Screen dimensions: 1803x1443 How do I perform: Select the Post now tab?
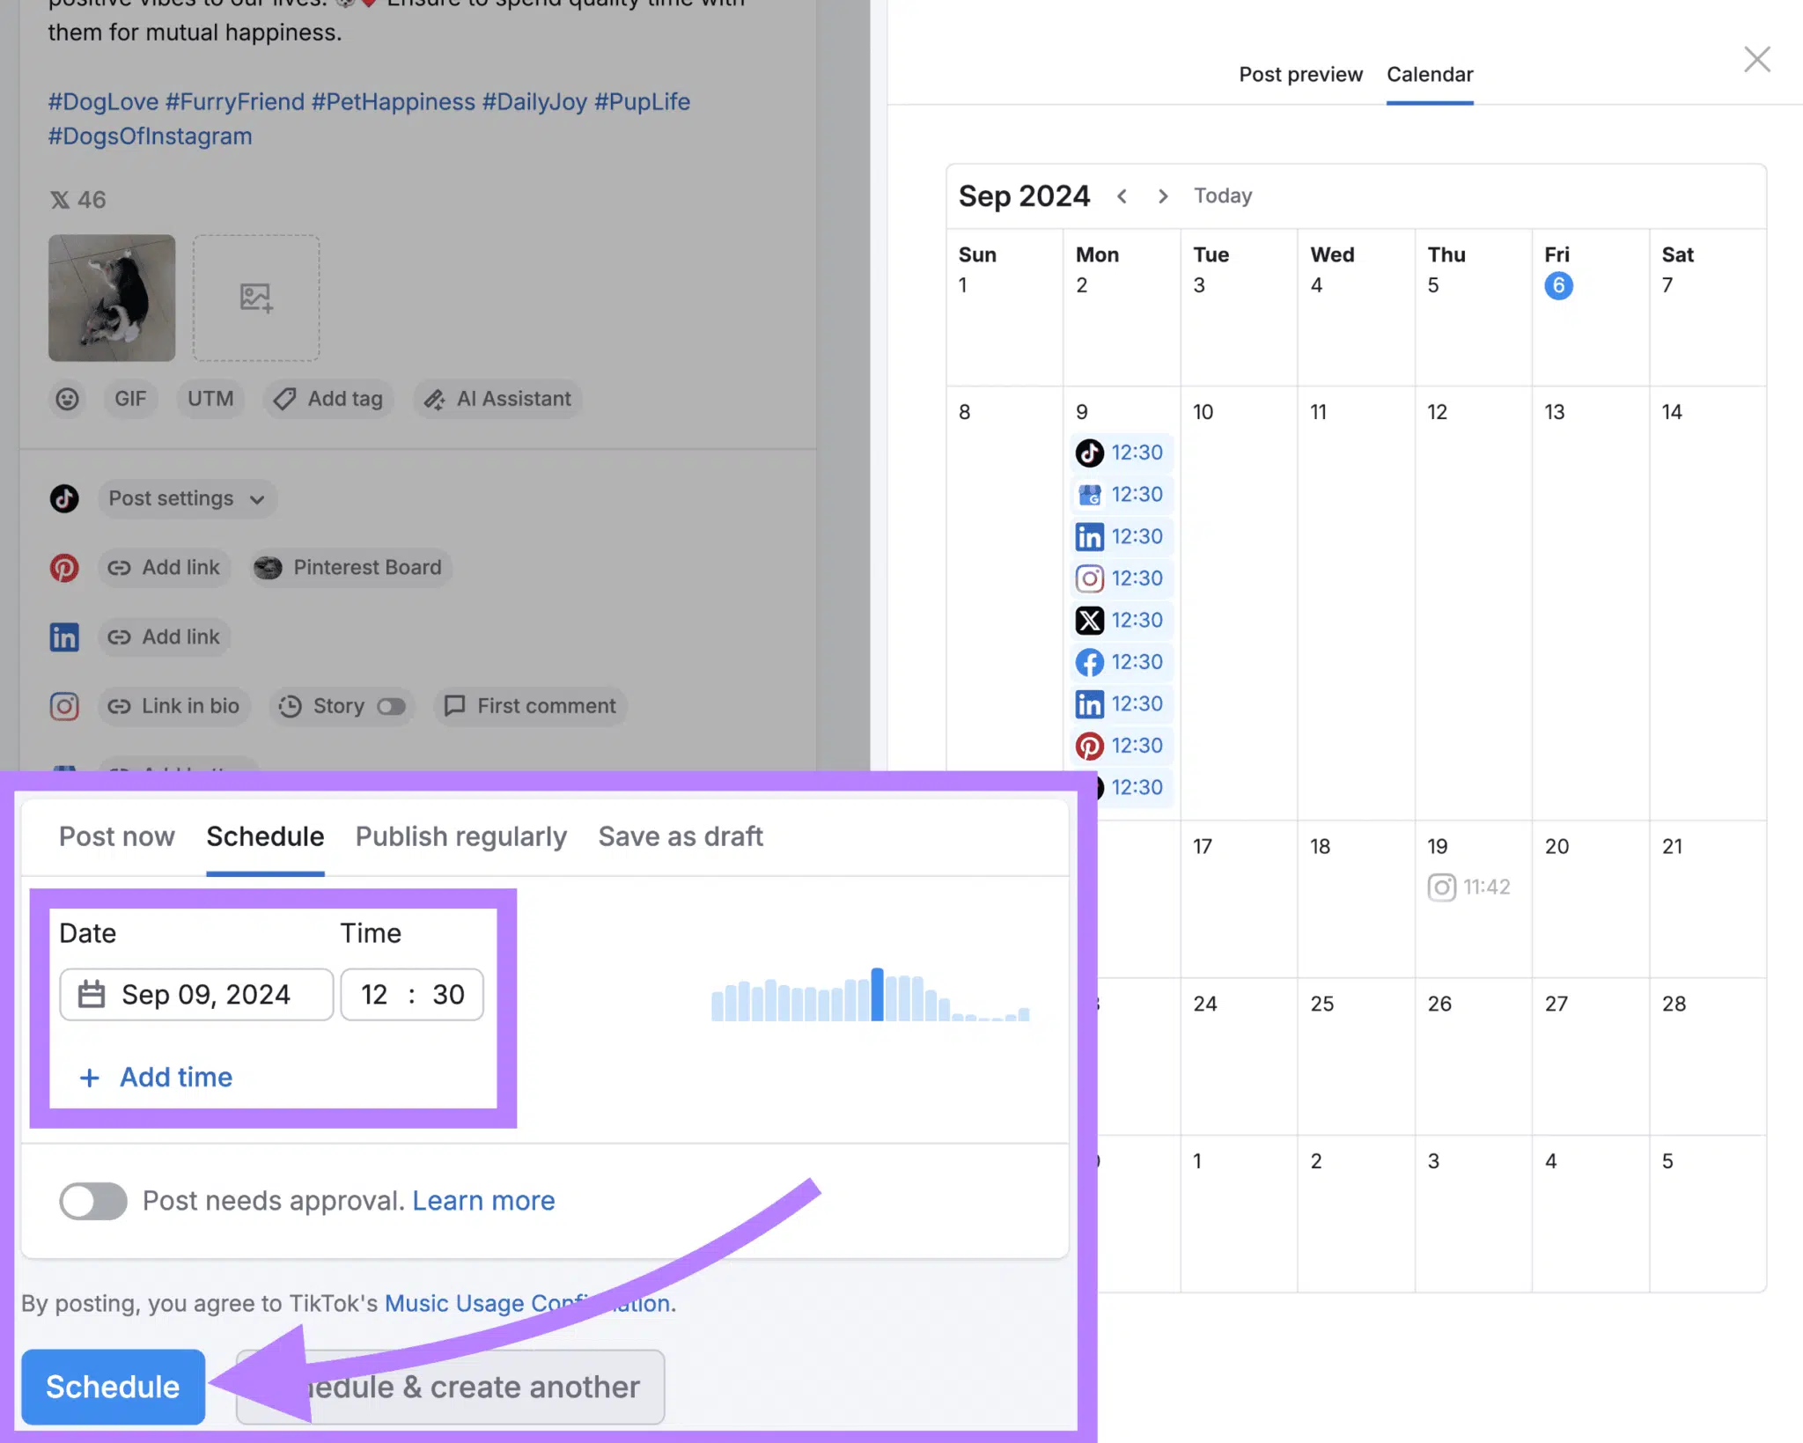pyautogui.click(x=117, y=836)
